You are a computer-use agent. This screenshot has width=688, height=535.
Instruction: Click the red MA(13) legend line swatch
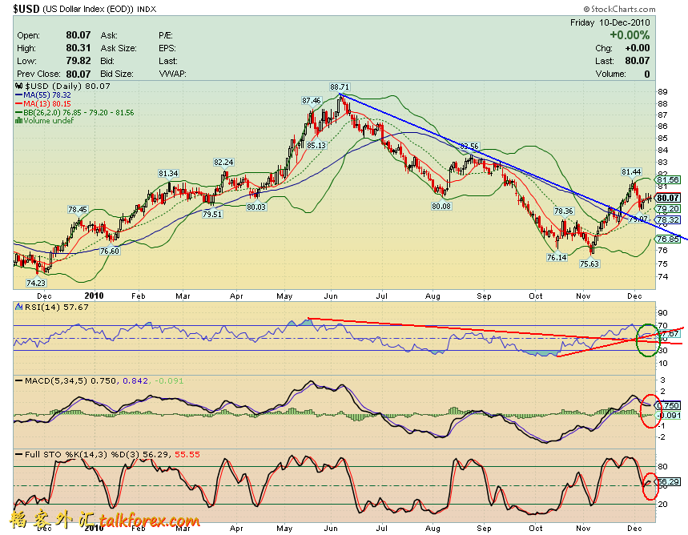tap(19, 103)
